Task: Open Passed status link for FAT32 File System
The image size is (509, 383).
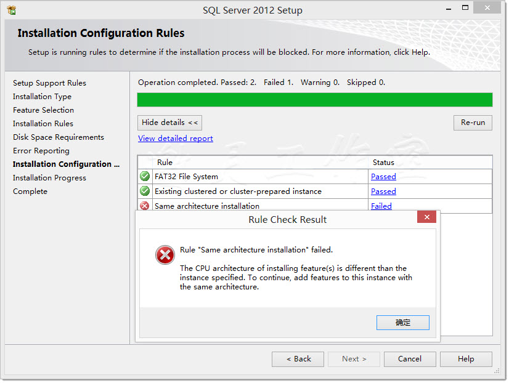Action: pos(383,177)
